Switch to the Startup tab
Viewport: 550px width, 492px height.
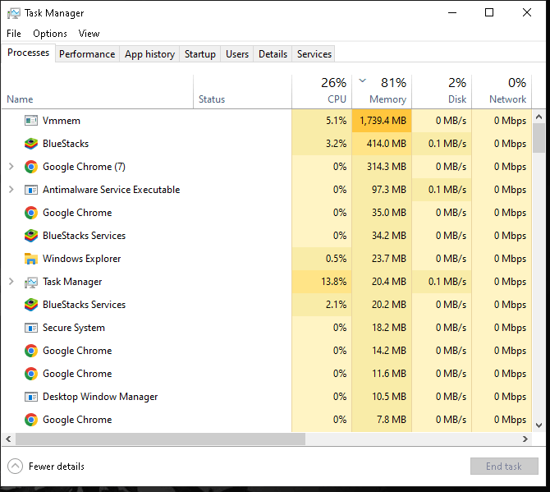pos(200,54)
